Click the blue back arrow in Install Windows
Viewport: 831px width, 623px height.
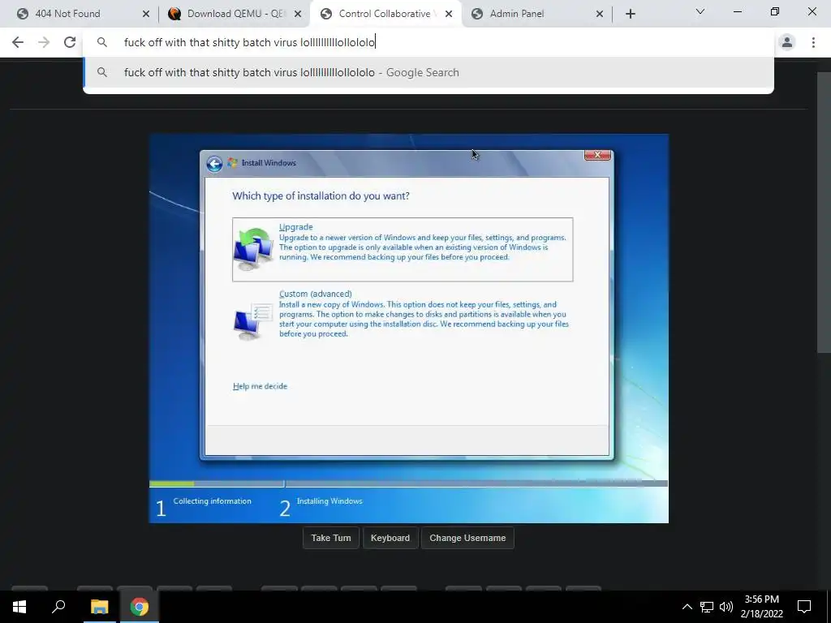(214, 164)
